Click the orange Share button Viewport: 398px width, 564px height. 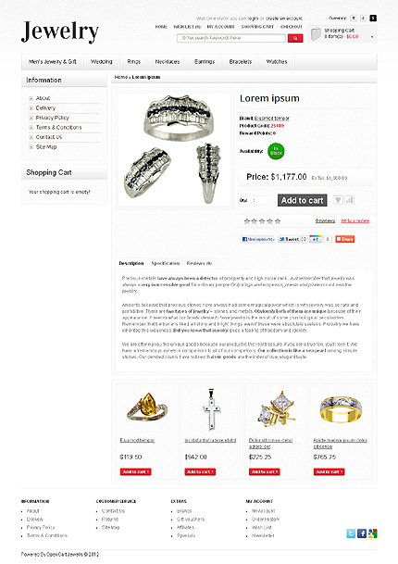(345, 239)
